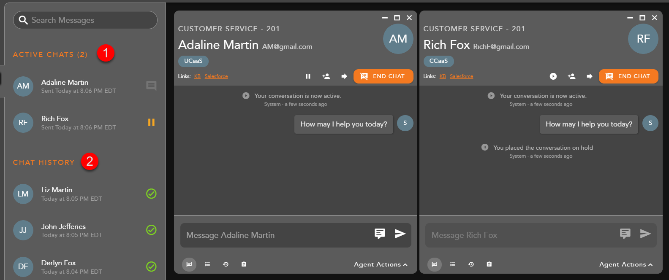
Task: Open history icon in Rich Fox chat footer
Action: coord(471,264)
